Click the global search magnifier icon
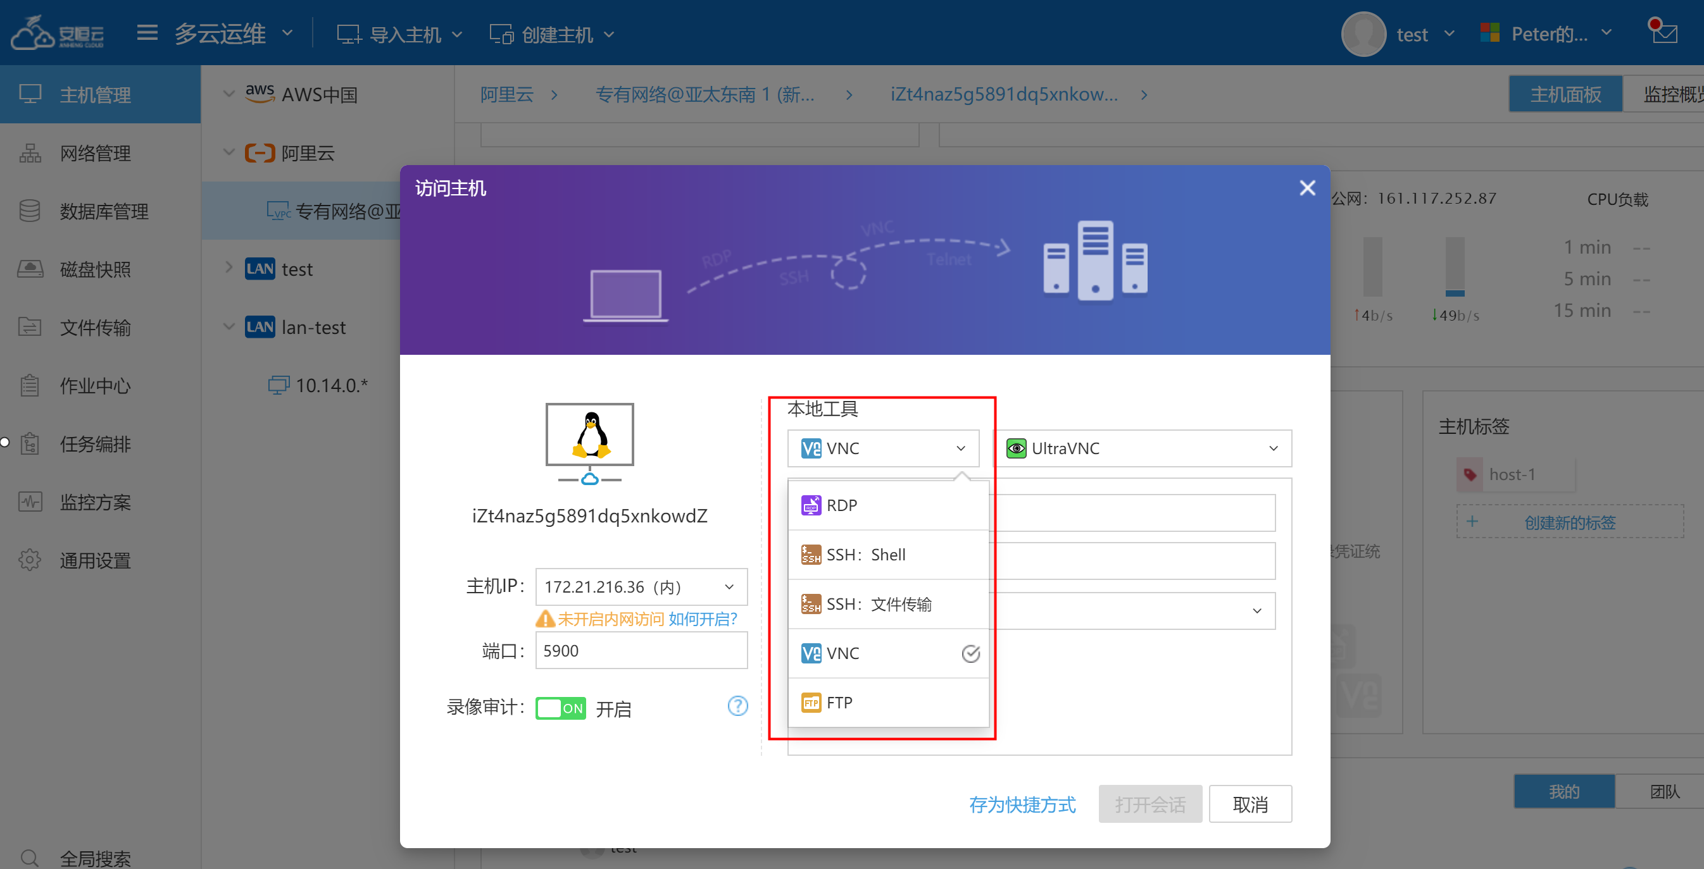Screen dimensions: 1704x869 click(x=30, y=858)
